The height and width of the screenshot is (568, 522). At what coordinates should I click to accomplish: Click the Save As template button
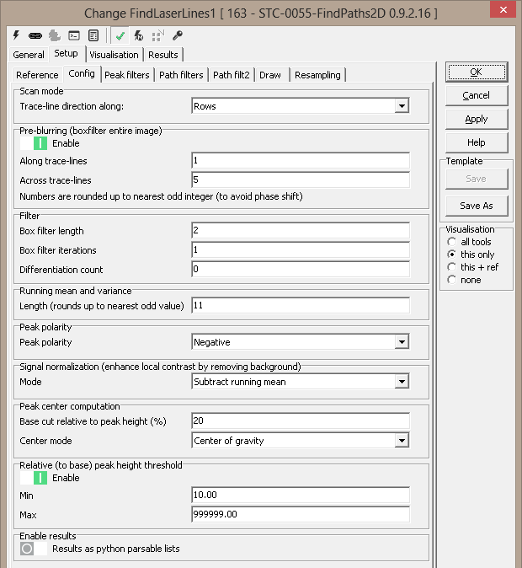[476, 206]
